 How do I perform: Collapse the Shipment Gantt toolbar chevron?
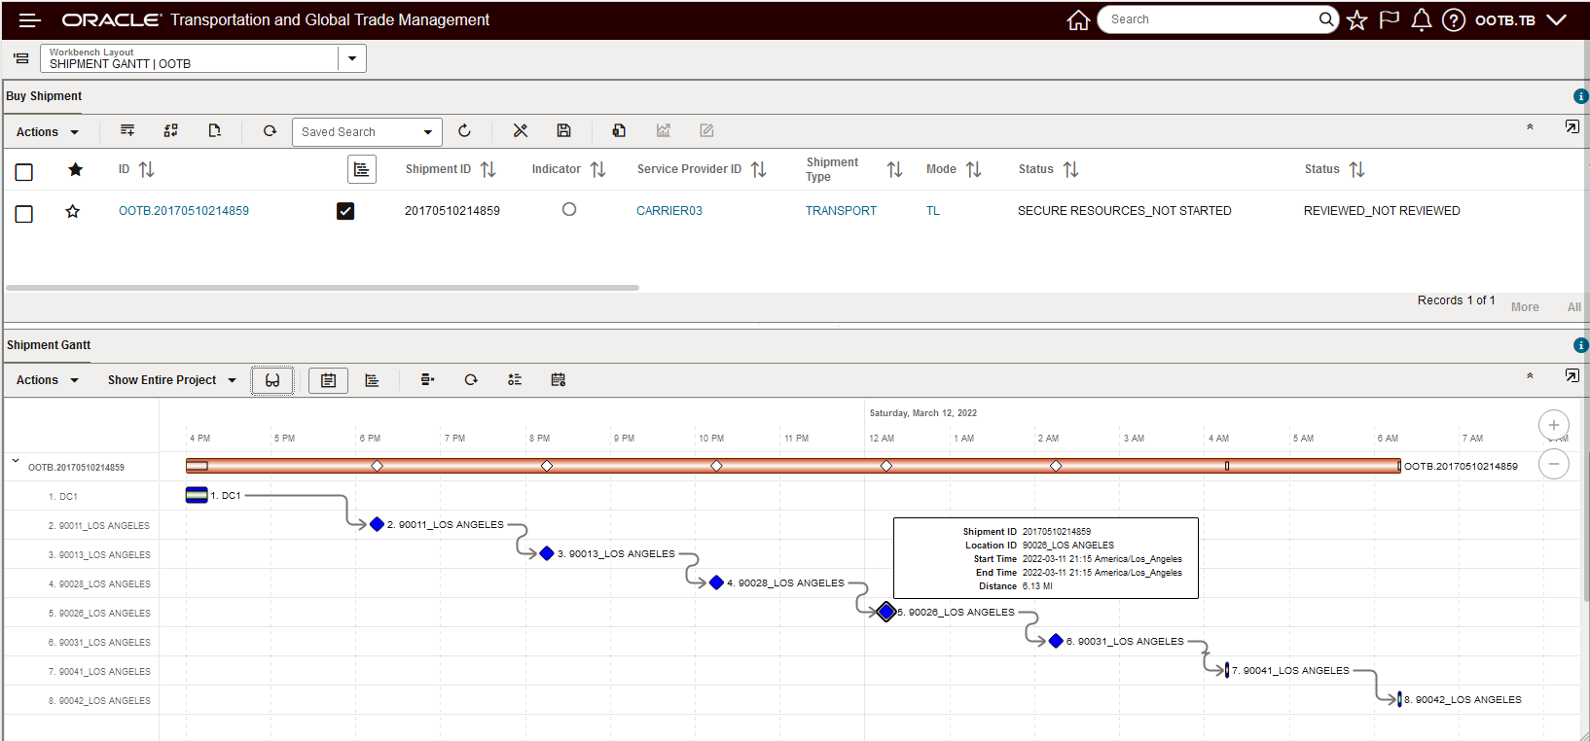pos(1530,375)
